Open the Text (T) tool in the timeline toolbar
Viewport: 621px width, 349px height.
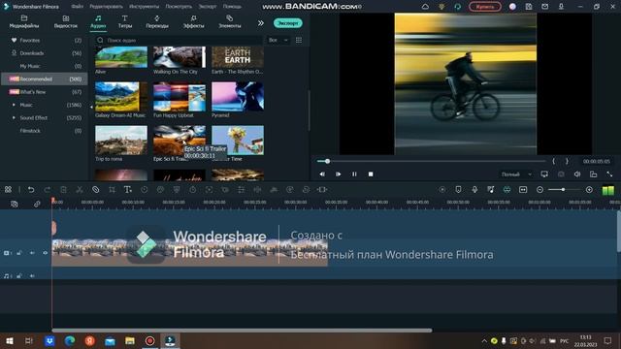click(x=127, y=190)
